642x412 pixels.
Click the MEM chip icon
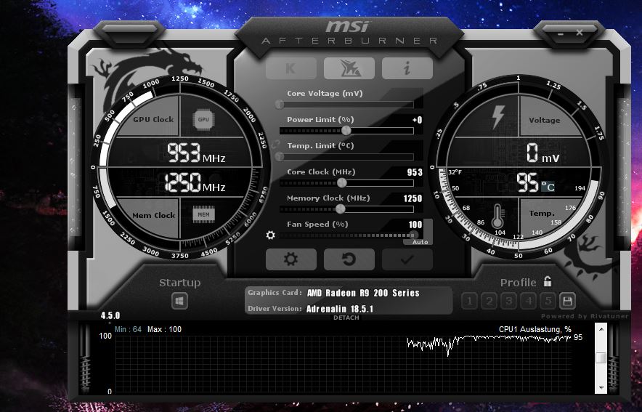coord(203,214)
